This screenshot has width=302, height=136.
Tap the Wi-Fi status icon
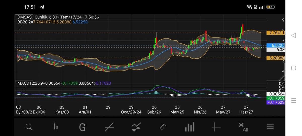point(249,7)
